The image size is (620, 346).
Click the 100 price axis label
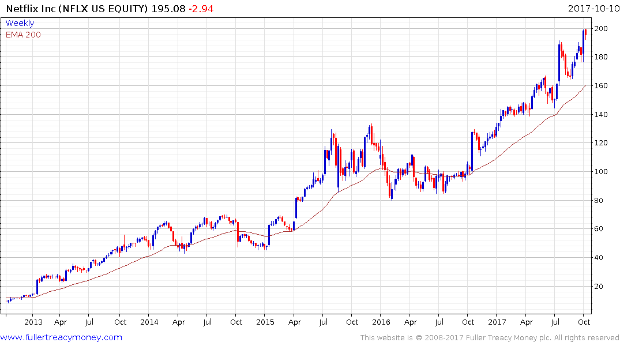coord(601,172)
